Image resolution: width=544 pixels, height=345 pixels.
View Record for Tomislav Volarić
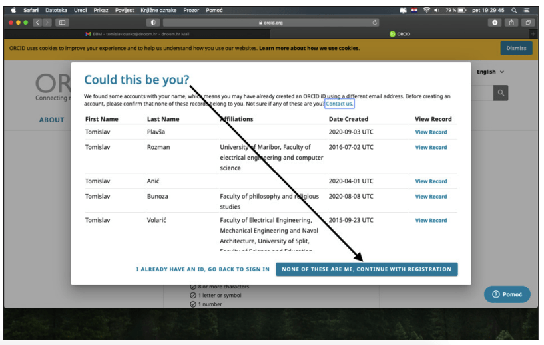point(431,221)
